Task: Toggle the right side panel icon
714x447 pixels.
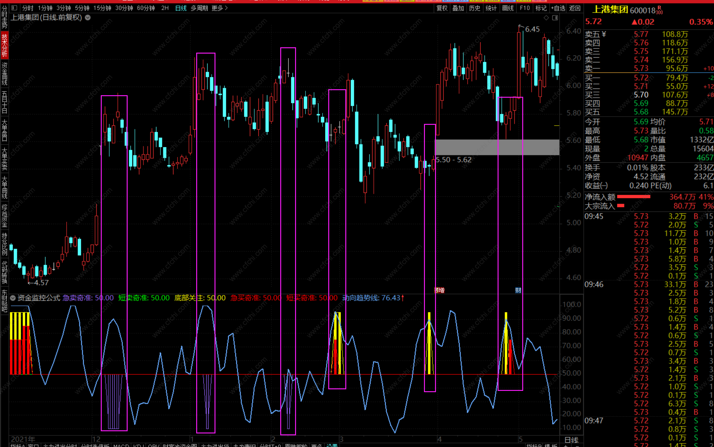Action: coord(555,18)
